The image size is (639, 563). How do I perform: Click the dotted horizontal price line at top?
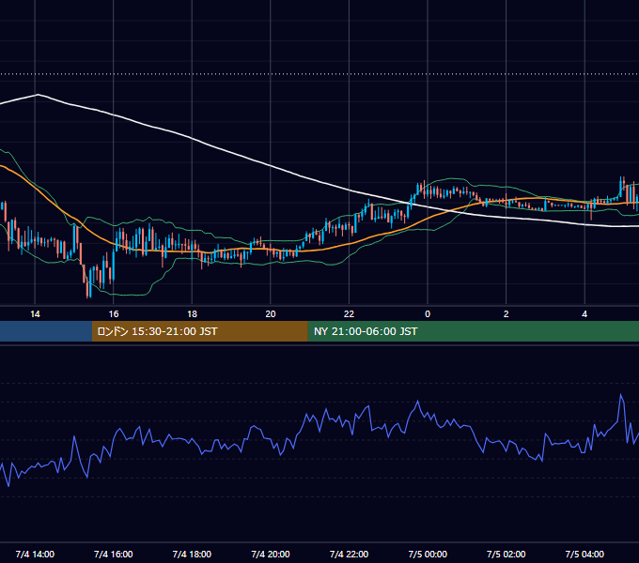(319, 74)
